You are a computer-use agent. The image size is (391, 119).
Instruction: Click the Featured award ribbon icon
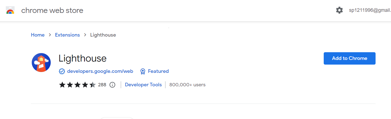[143, 71]
